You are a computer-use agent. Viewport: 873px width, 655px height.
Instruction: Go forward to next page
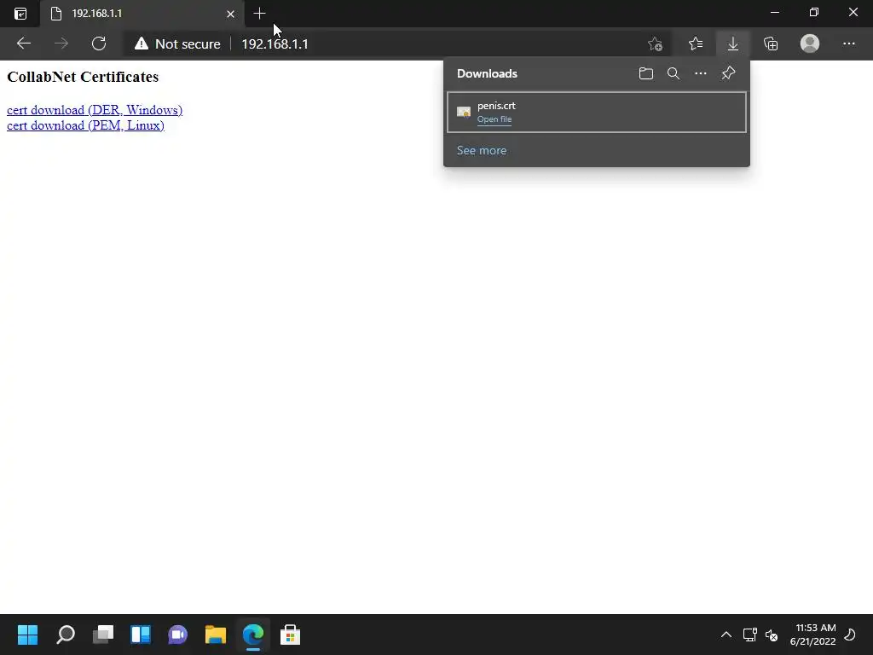tap(61, 43)
